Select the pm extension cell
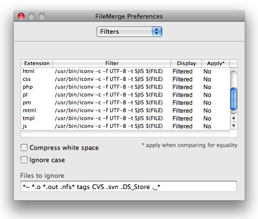Image resolution: width=258 pixels, height=219 pixels. pyautogui.click(x=27, y=103)
